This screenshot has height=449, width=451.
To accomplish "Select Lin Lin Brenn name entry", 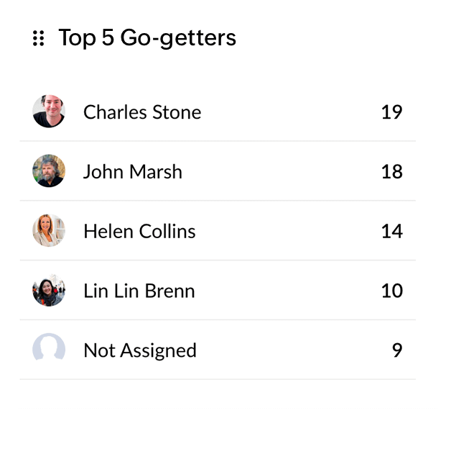I will point(139,291).
